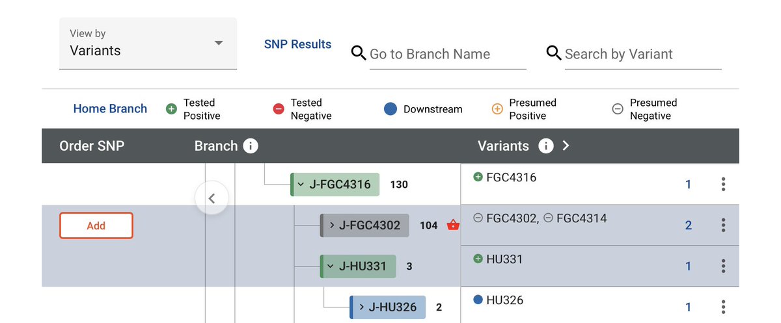Open more options menu for FGC4316 row
This screenshot has width=781, height=323.
click(x=723, y=185)
